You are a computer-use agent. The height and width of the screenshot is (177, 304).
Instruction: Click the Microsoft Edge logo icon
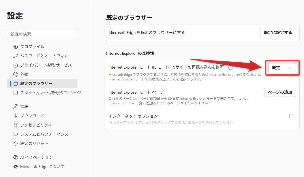tap(16, 167)
